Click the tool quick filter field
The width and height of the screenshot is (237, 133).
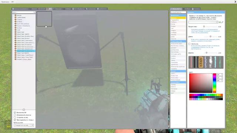178,12
